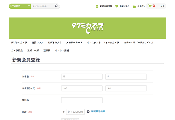Image resolution: width=175 pixels, height=120 pixels.
Task: Open the デジタルカメラ category
Action: click(19, 42)
